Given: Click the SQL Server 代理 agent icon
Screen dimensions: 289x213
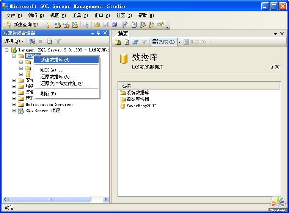Looking at the screenshot, I should (21, 111).
